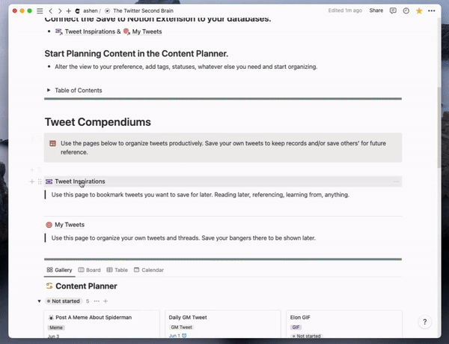Click the drag handle on empty block above Tweet Inspirations
Image resolution: width=449 pixels, height=344 pixels.
click(40, 170)
